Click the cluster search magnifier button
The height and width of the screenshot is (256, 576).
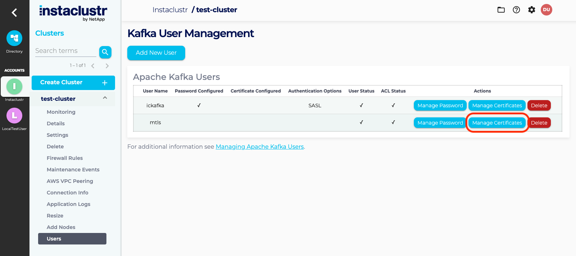tap(105, 52)
